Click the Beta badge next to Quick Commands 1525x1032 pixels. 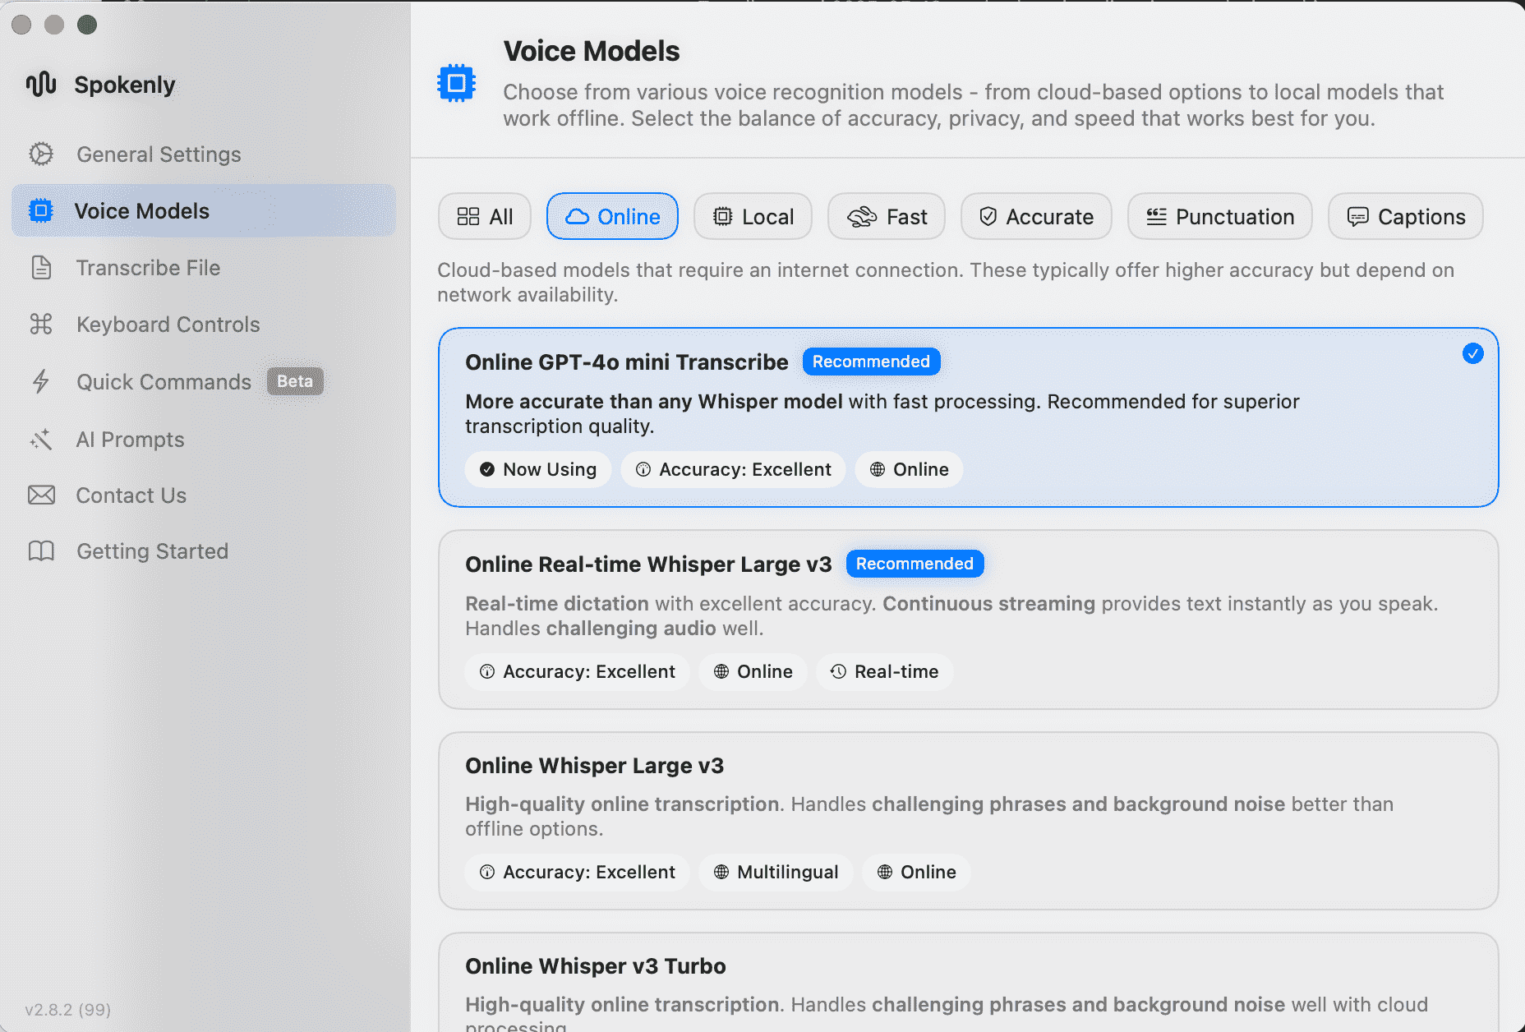click(295, 381)
